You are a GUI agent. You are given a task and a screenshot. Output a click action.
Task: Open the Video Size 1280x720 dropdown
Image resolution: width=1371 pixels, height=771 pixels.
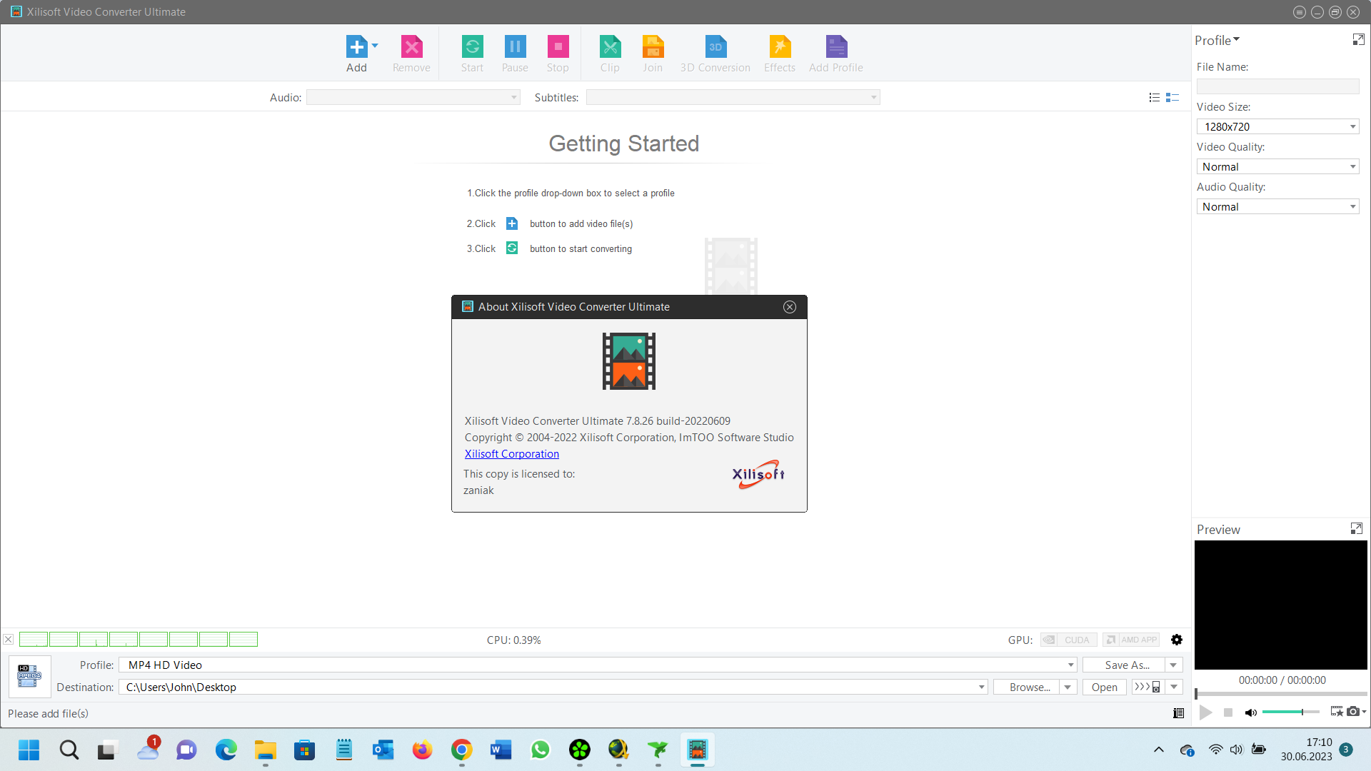tap(1277, 126)
